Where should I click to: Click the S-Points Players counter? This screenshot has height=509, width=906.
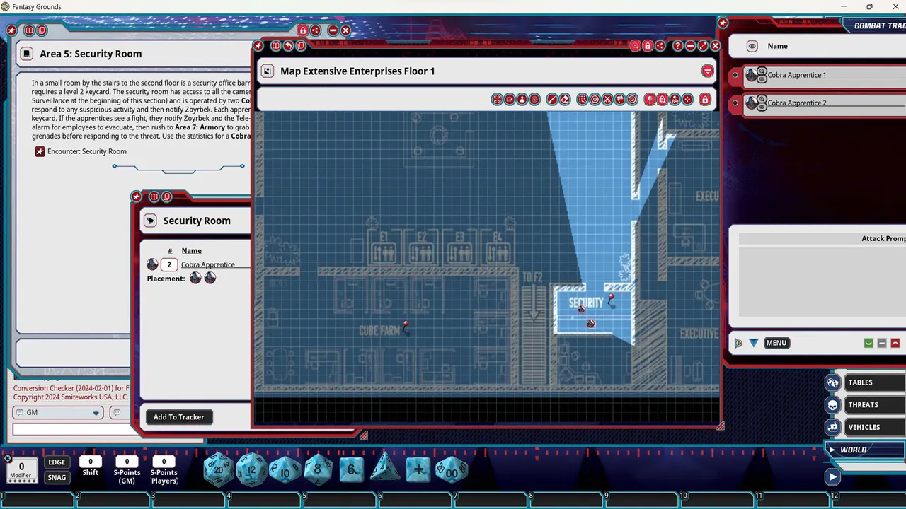[x=164, y=462]
